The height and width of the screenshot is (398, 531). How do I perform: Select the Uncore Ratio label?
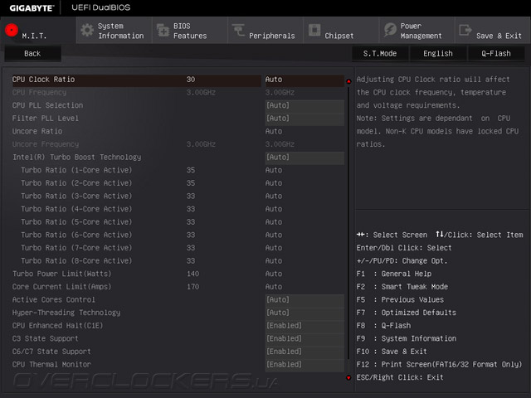[37, 131]
